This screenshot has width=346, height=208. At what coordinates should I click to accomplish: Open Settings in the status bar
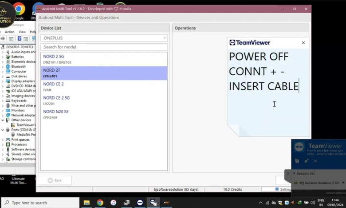tap(283, 189)
